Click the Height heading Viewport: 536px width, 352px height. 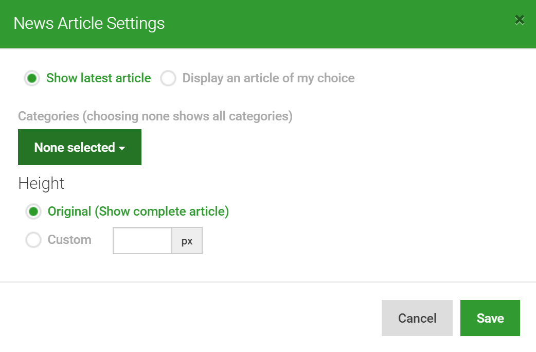click(41, 183)
